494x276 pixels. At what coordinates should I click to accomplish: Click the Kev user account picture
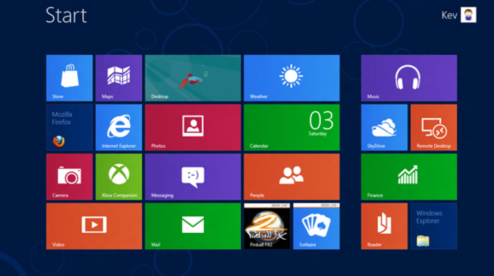point(468,15)
